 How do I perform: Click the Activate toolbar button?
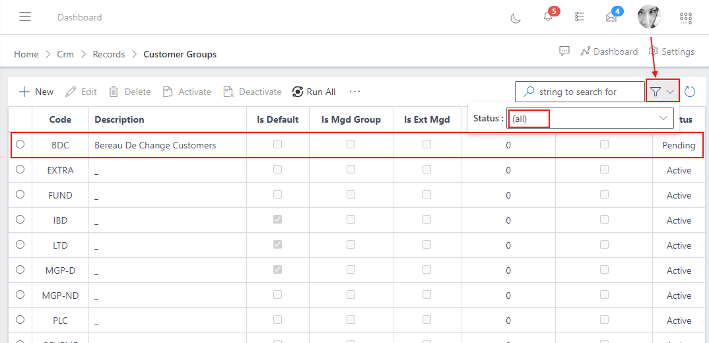point(187,92)
